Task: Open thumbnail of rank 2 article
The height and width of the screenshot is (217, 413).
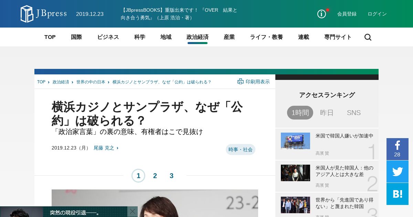Action: pyautogui.click(x=295, y=173)
